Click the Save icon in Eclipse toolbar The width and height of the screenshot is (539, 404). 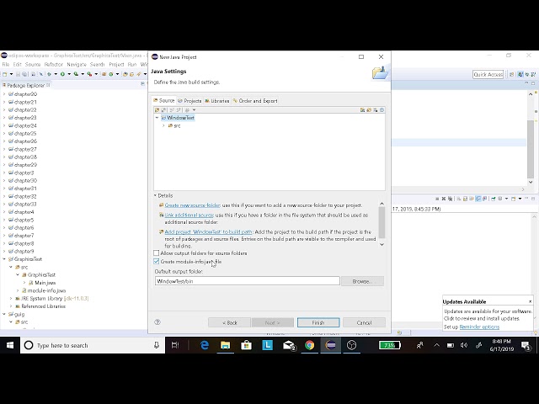[x=19, y=74]
